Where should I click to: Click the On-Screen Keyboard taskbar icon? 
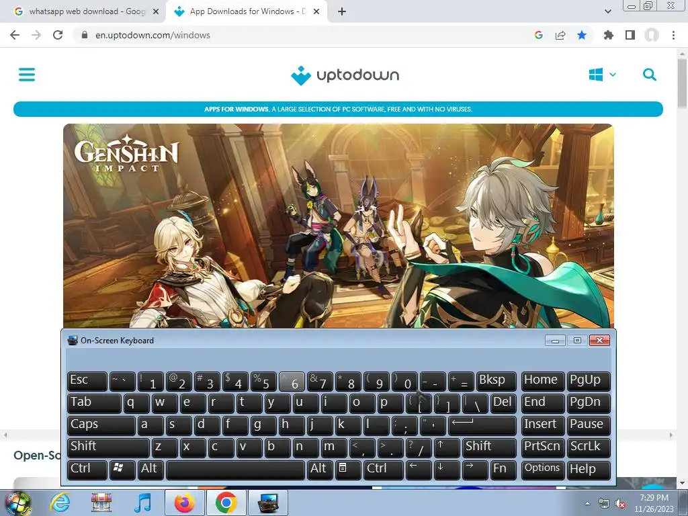(x=267, y=503)
